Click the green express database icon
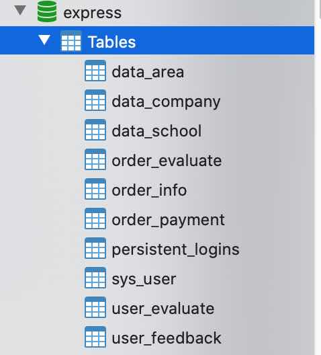Image resolution: width=321 pixels, height=355 pixels. pyautogui.click(x=47, y=11)
